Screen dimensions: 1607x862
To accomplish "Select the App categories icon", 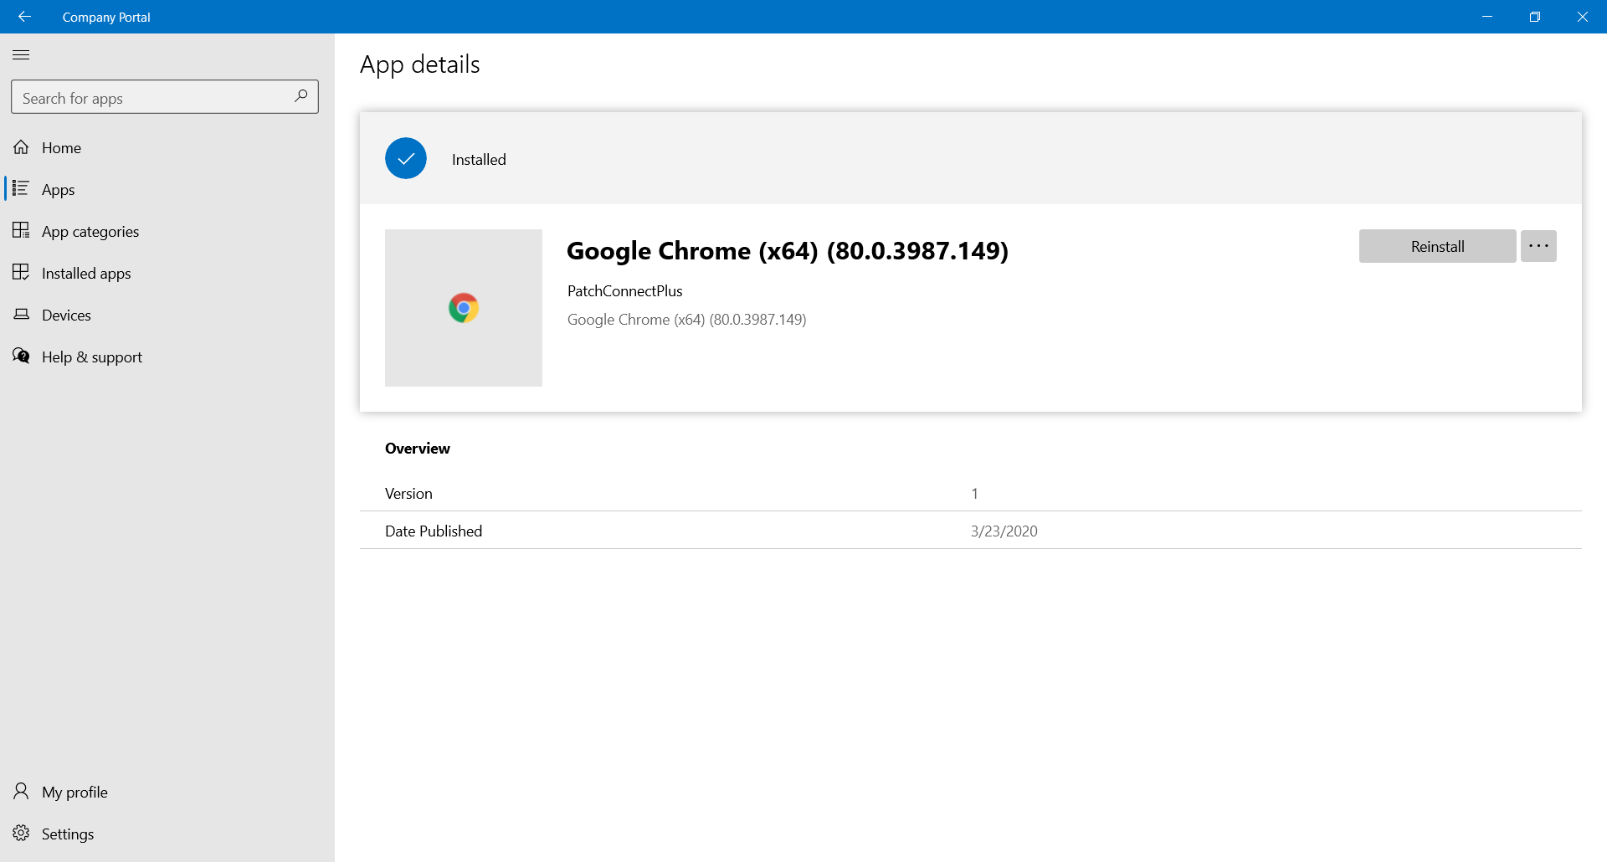I will click(x=22, y=230).
